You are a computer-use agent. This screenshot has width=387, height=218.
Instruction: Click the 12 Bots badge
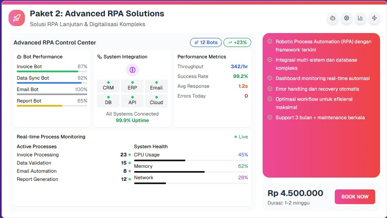coord(206,42)
